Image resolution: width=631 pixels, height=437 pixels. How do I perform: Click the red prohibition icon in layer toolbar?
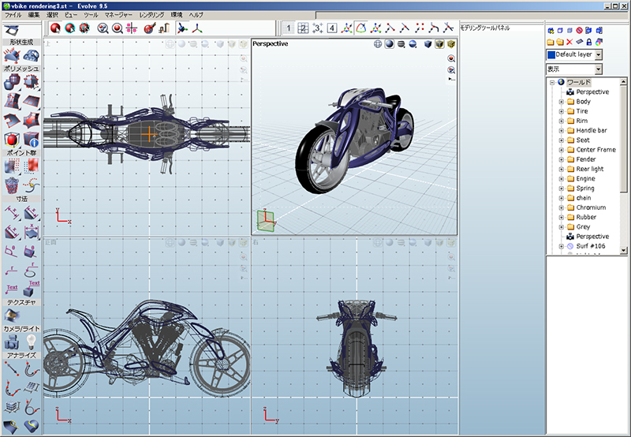(579, 30)
